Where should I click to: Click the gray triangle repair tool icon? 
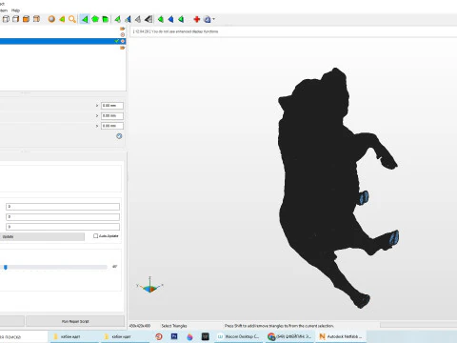click(x=138, y=19)
